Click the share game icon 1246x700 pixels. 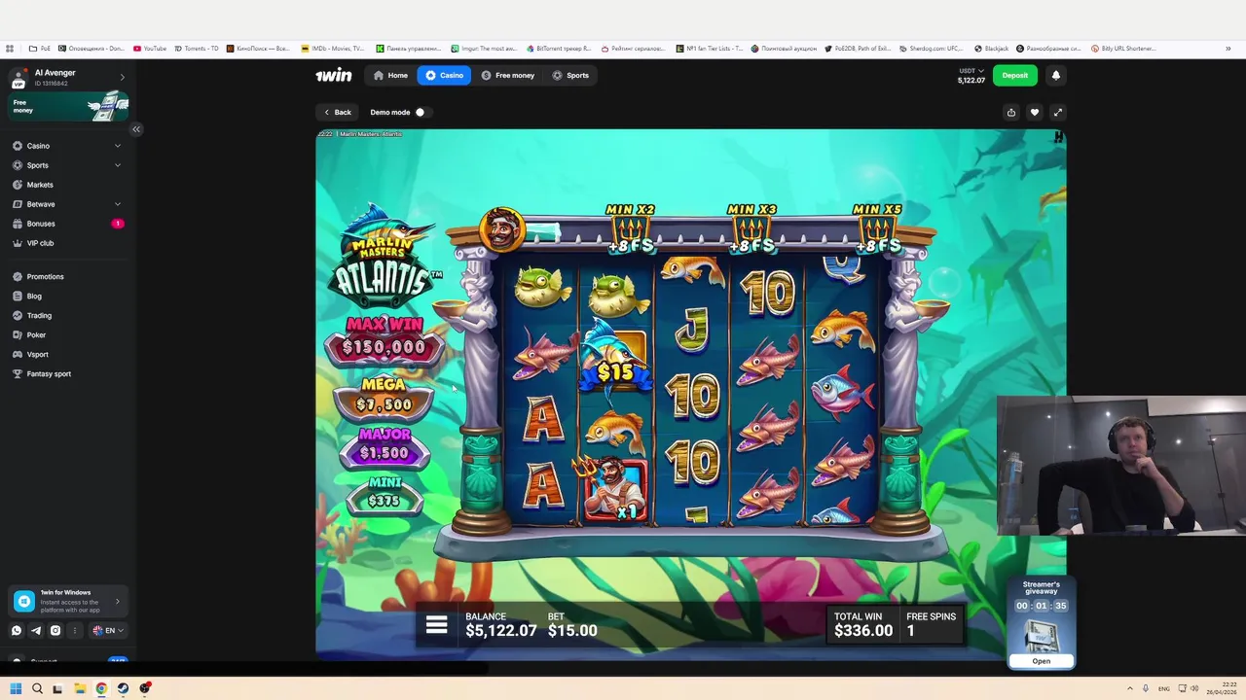1010,112
